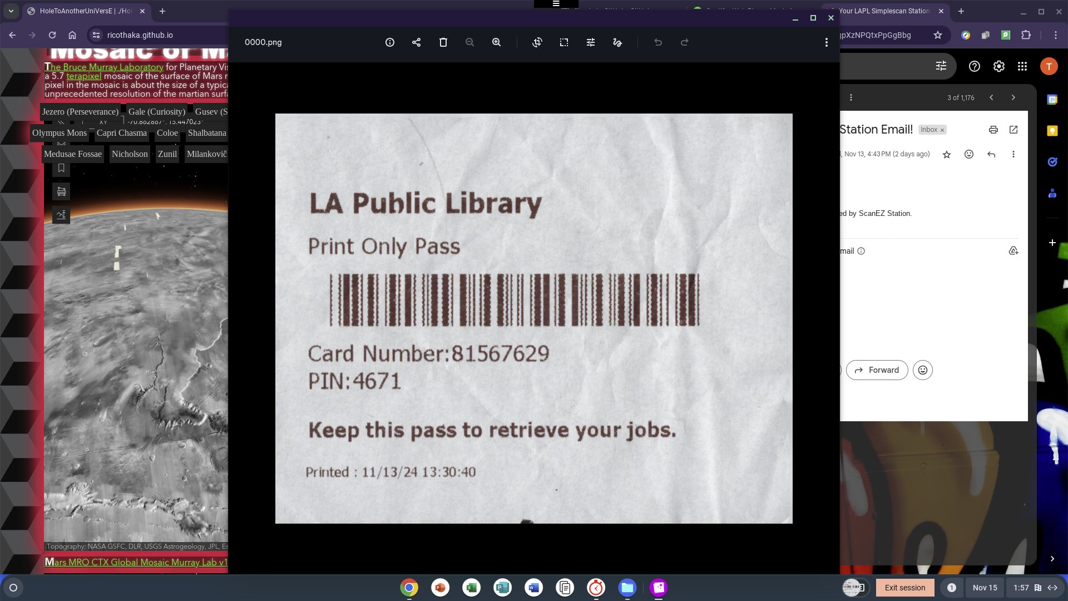The image size is (1068, 601).
Task: Select the draw annotation tool
Action: click(617, 42)
